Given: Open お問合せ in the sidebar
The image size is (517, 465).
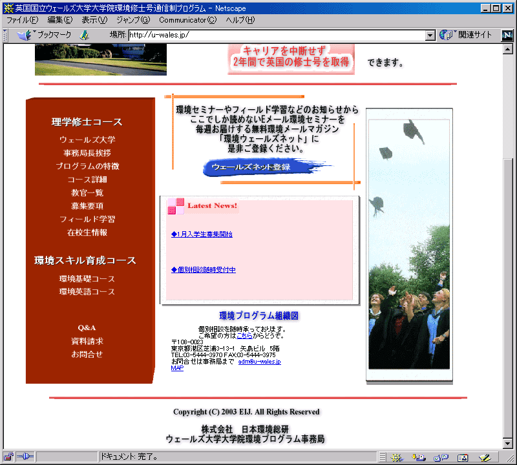Looking at the screenshot, I should (87, 355).
